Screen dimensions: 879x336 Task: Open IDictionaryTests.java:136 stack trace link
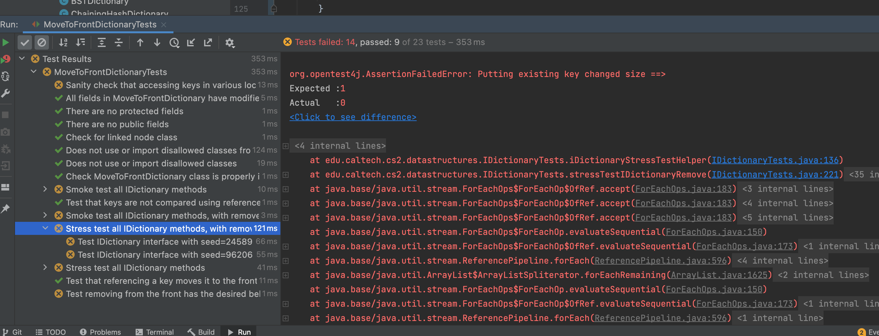[x=775, y=160]
